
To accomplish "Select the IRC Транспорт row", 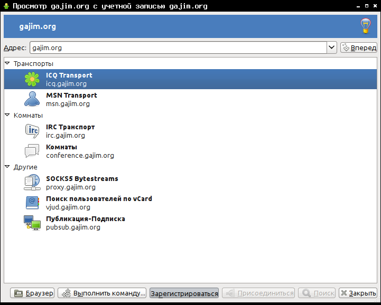I will click(190, 131).
